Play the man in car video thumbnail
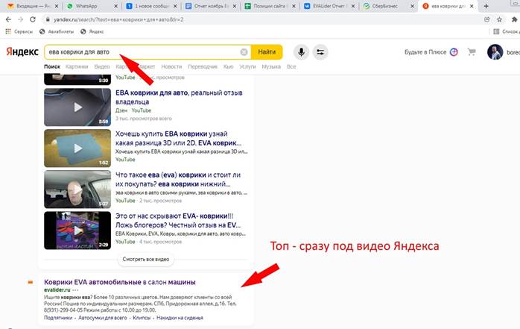 point(77,189)
